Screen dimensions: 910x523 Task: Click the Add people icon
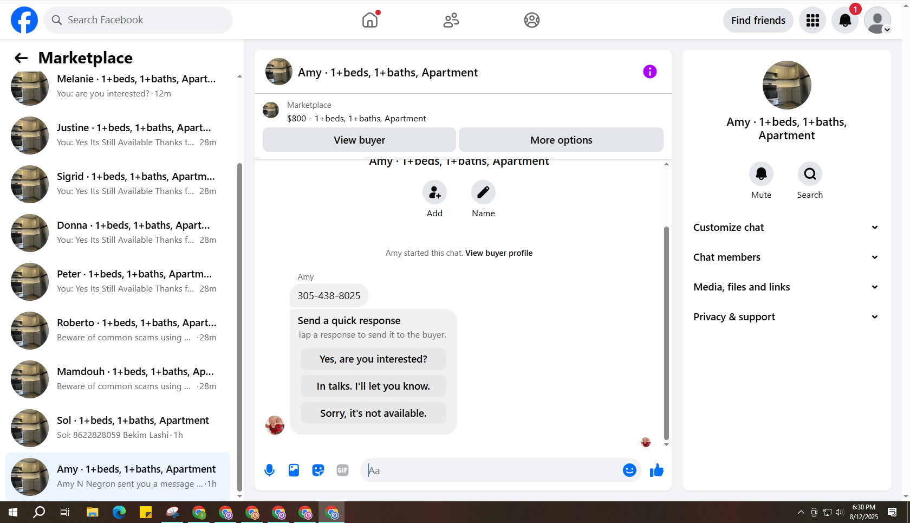[434, 192]
